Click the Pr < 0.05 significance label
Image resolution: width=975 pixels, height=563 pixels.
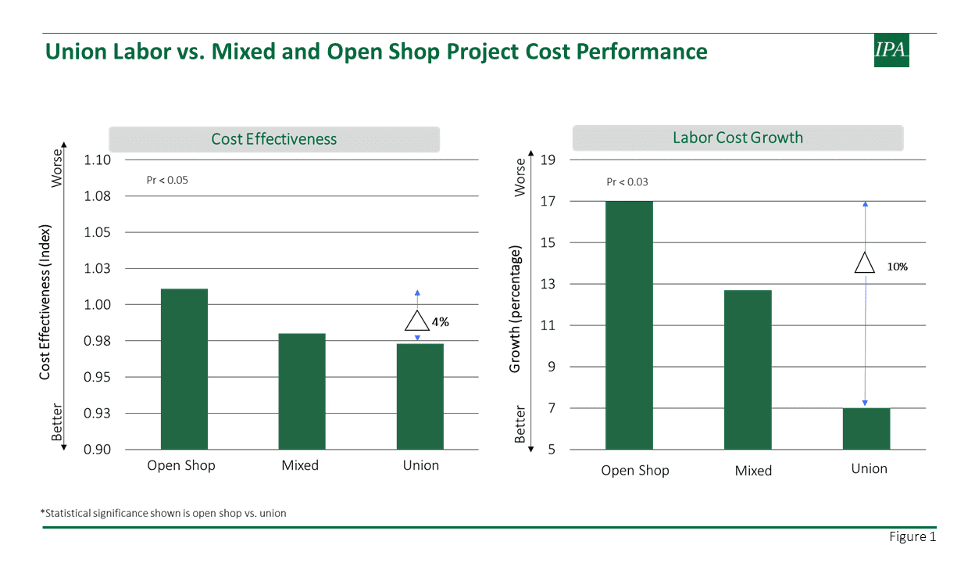[x=167, y=180]
